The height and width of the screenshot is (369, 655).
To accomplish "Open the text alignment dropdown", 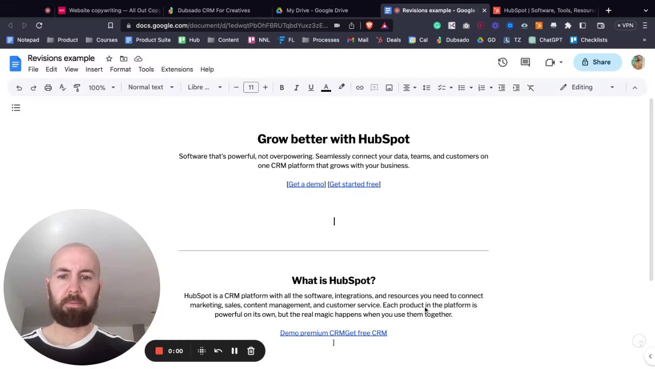I will pyautogui.click(x=410, y=88).
